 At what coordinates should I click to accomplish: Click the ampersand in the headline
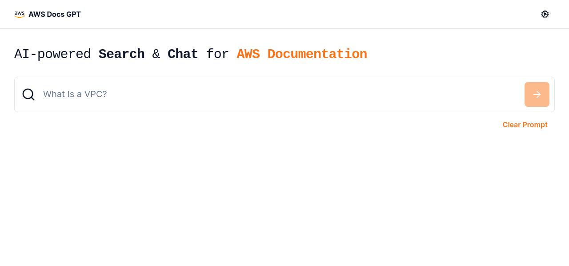coord(156,54)
